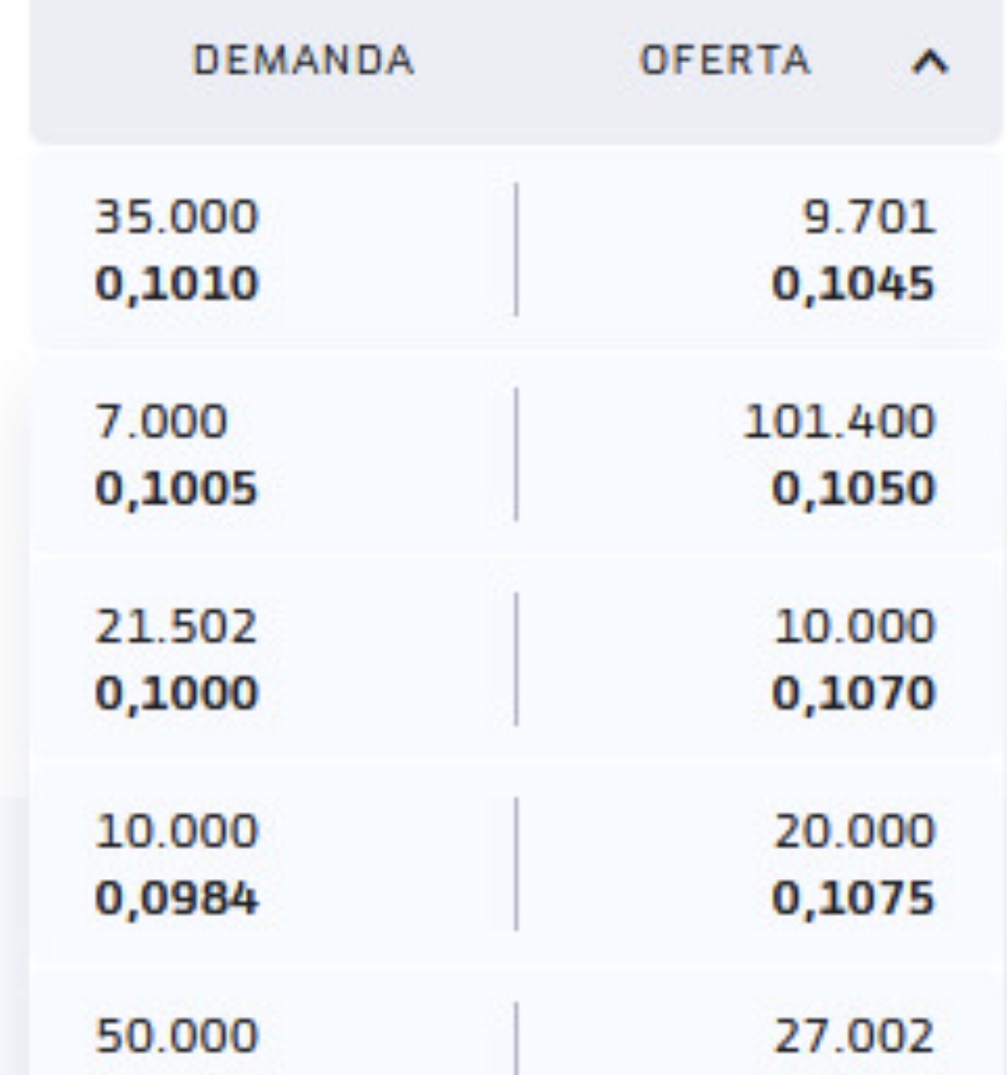Click demand price 0,1000
Viewport: 1007px width, 1075px height.
pyautogui.click(x=177, y=694)
